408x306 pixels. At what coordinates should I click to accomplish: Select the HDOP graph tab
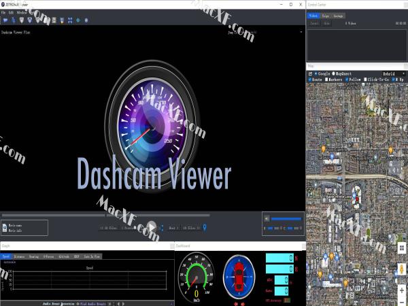click(76, 256)
